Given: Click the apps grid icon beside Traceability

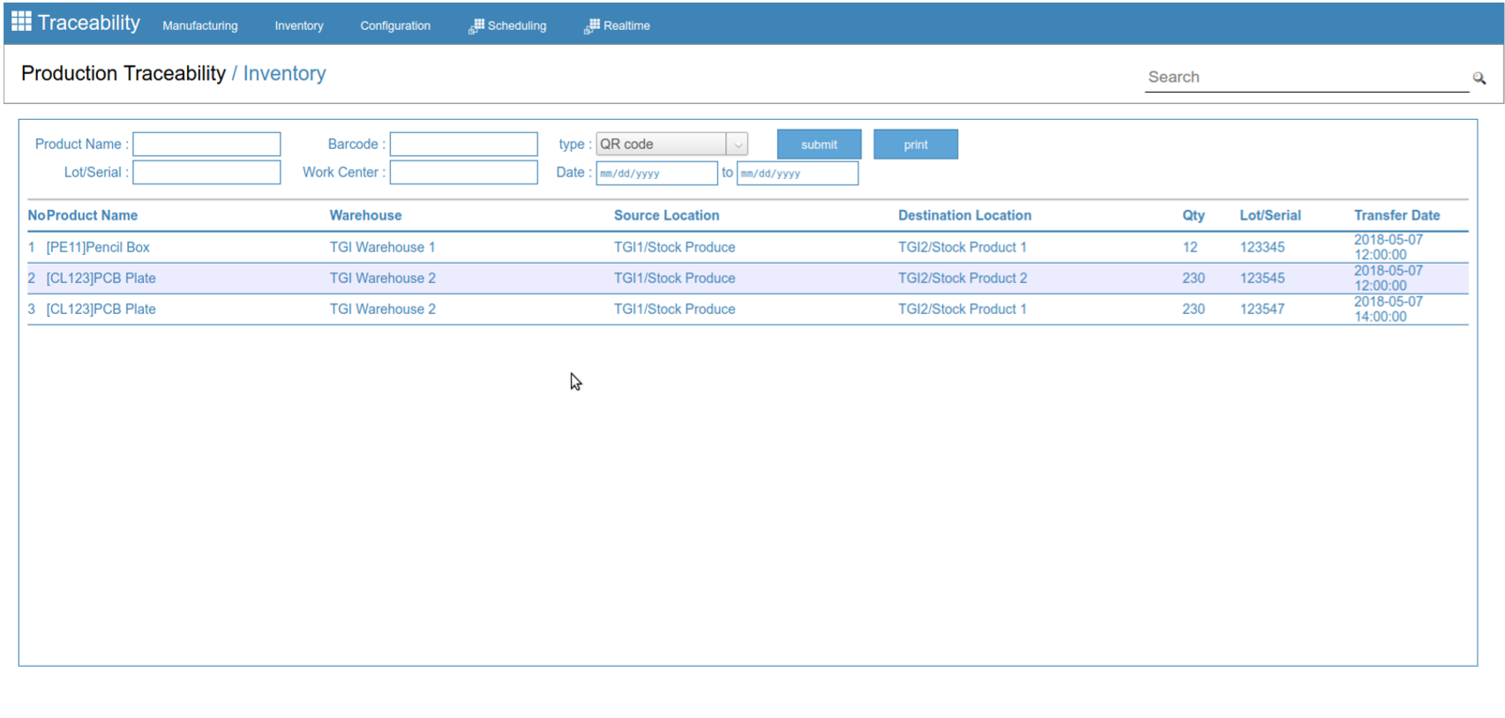Looking at the screenshot, I should point(21,22).
